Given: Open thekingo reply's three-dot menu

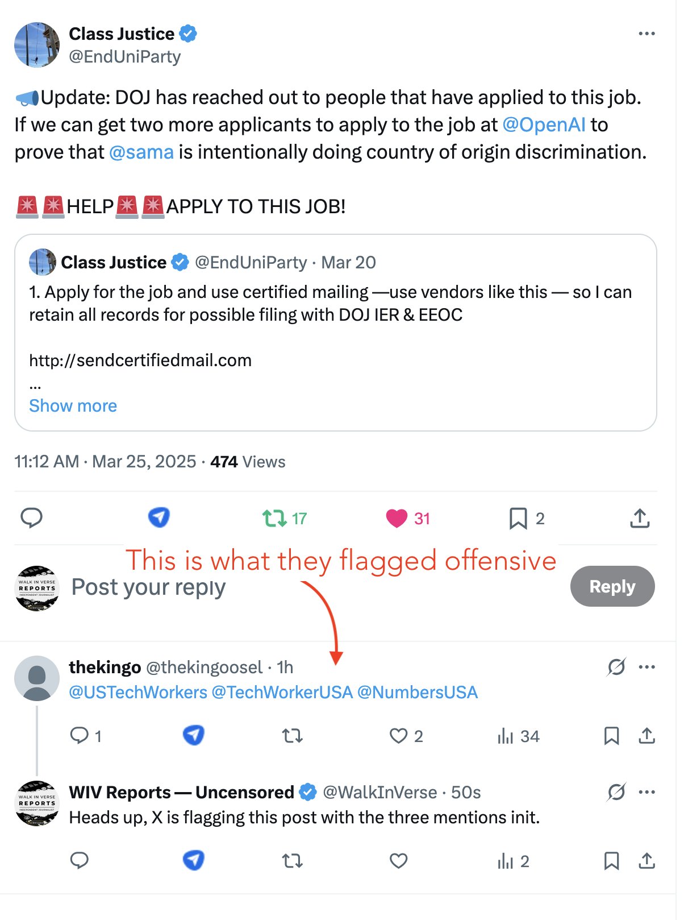Looking at the screenshot, I should point(647,667).
